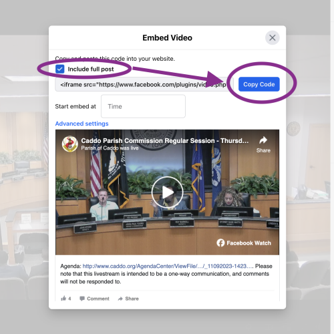Viewport: 334px width, 334px height.
Task: Click the Share arrow icon on video
Action: click(x=263, y=140)
